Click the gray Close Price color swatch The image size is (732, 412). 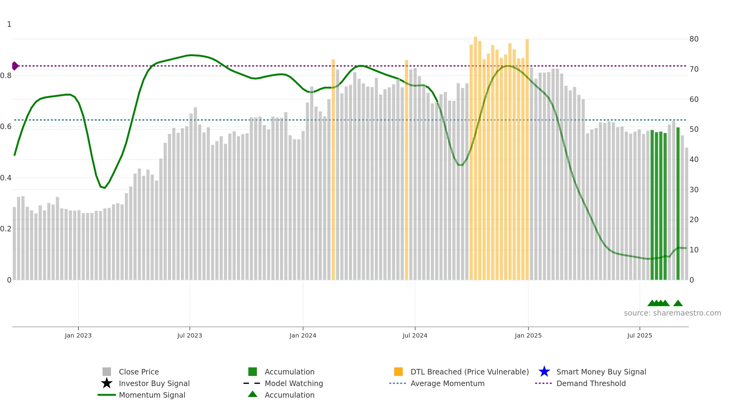pyautogui.click(x=107, y=372)
